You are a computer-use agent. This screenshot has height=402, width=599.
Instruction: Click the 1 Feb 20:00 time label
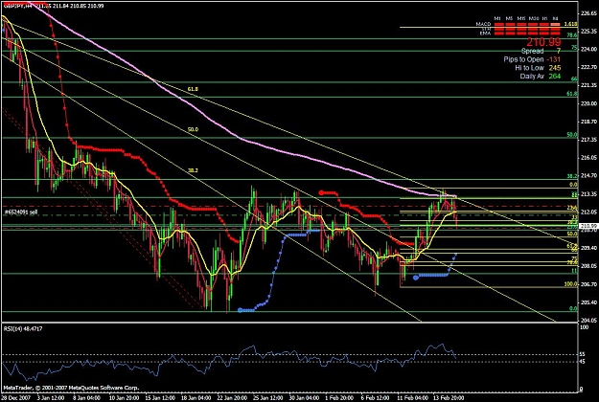point(339,398)
